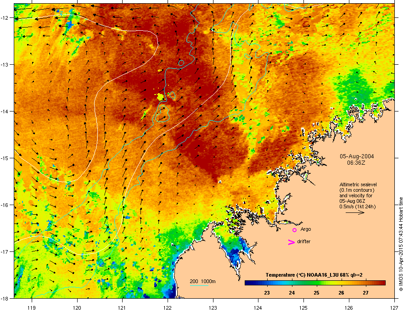This screenshot has height=312, width=404.
Task: Click the longitude axis label '126'
Action: [349, 307]
